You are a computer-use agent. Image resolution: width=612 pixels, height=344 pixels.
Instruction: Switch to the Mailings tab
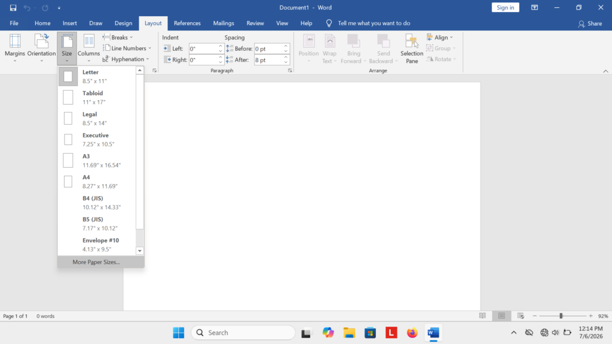[x=224, y=23]
